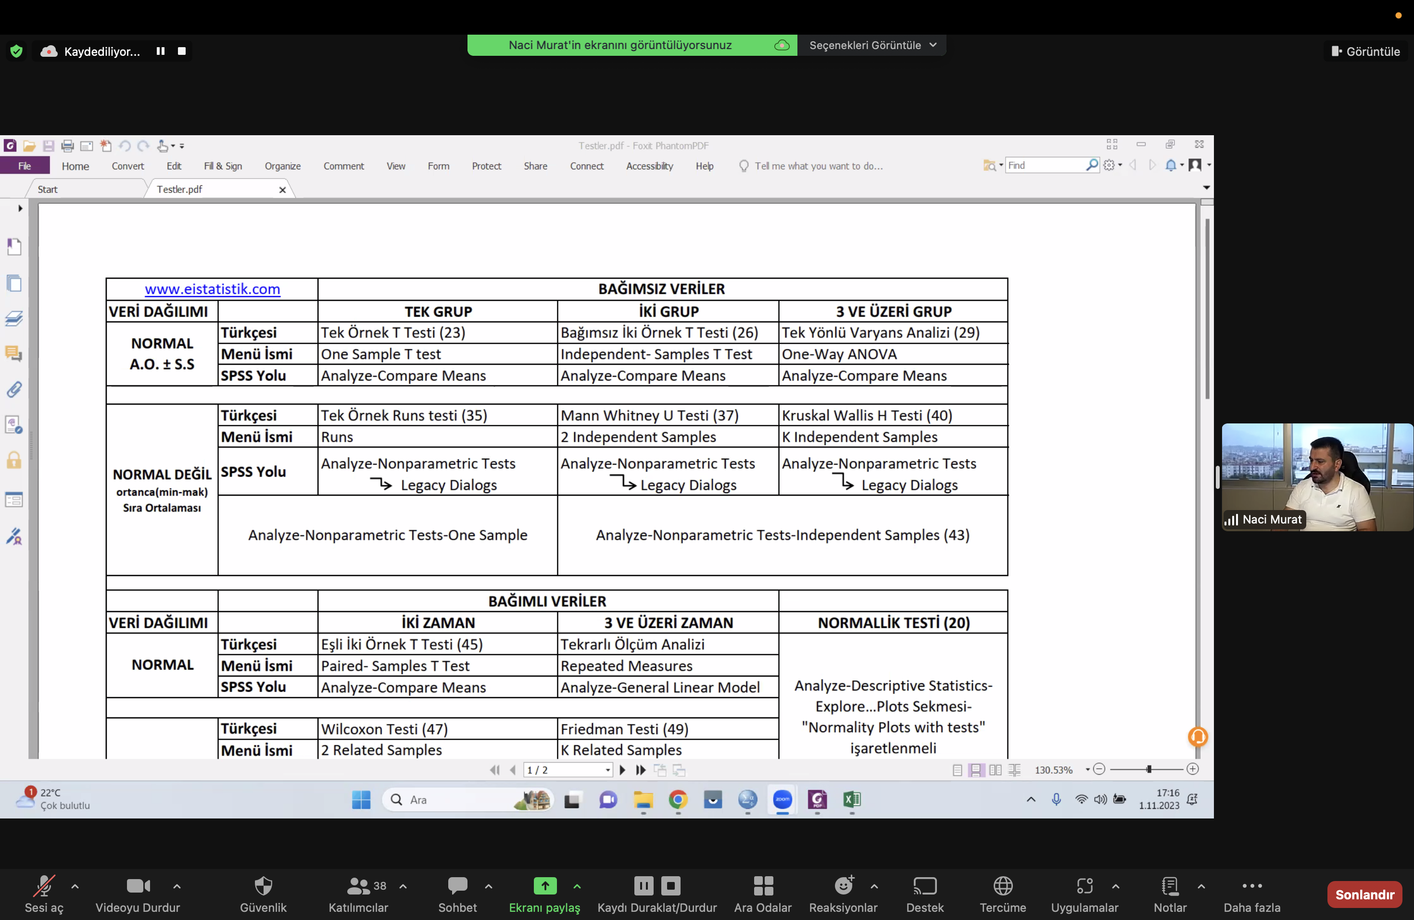Expand the Seçenekleri Görüntüle dropdown

874,44
